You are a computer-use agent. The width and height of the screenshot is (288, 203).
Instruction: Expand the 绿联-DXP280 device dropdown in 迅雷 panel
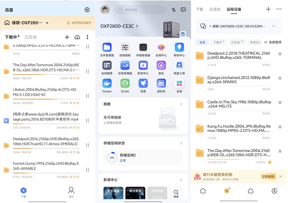pos(47,23)
